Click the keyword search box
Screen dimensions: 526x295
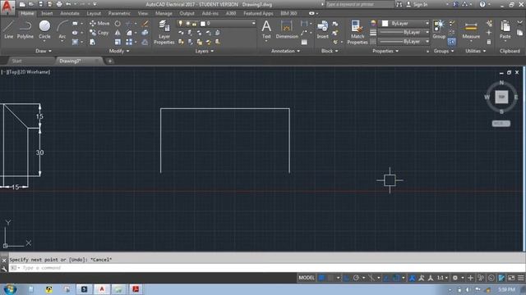click(x=360, y=4)
